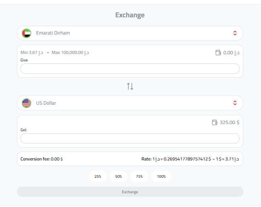The width and height of the screenshot is (261, 207).
Task: Select the 25% amount button
Action: 98,176
